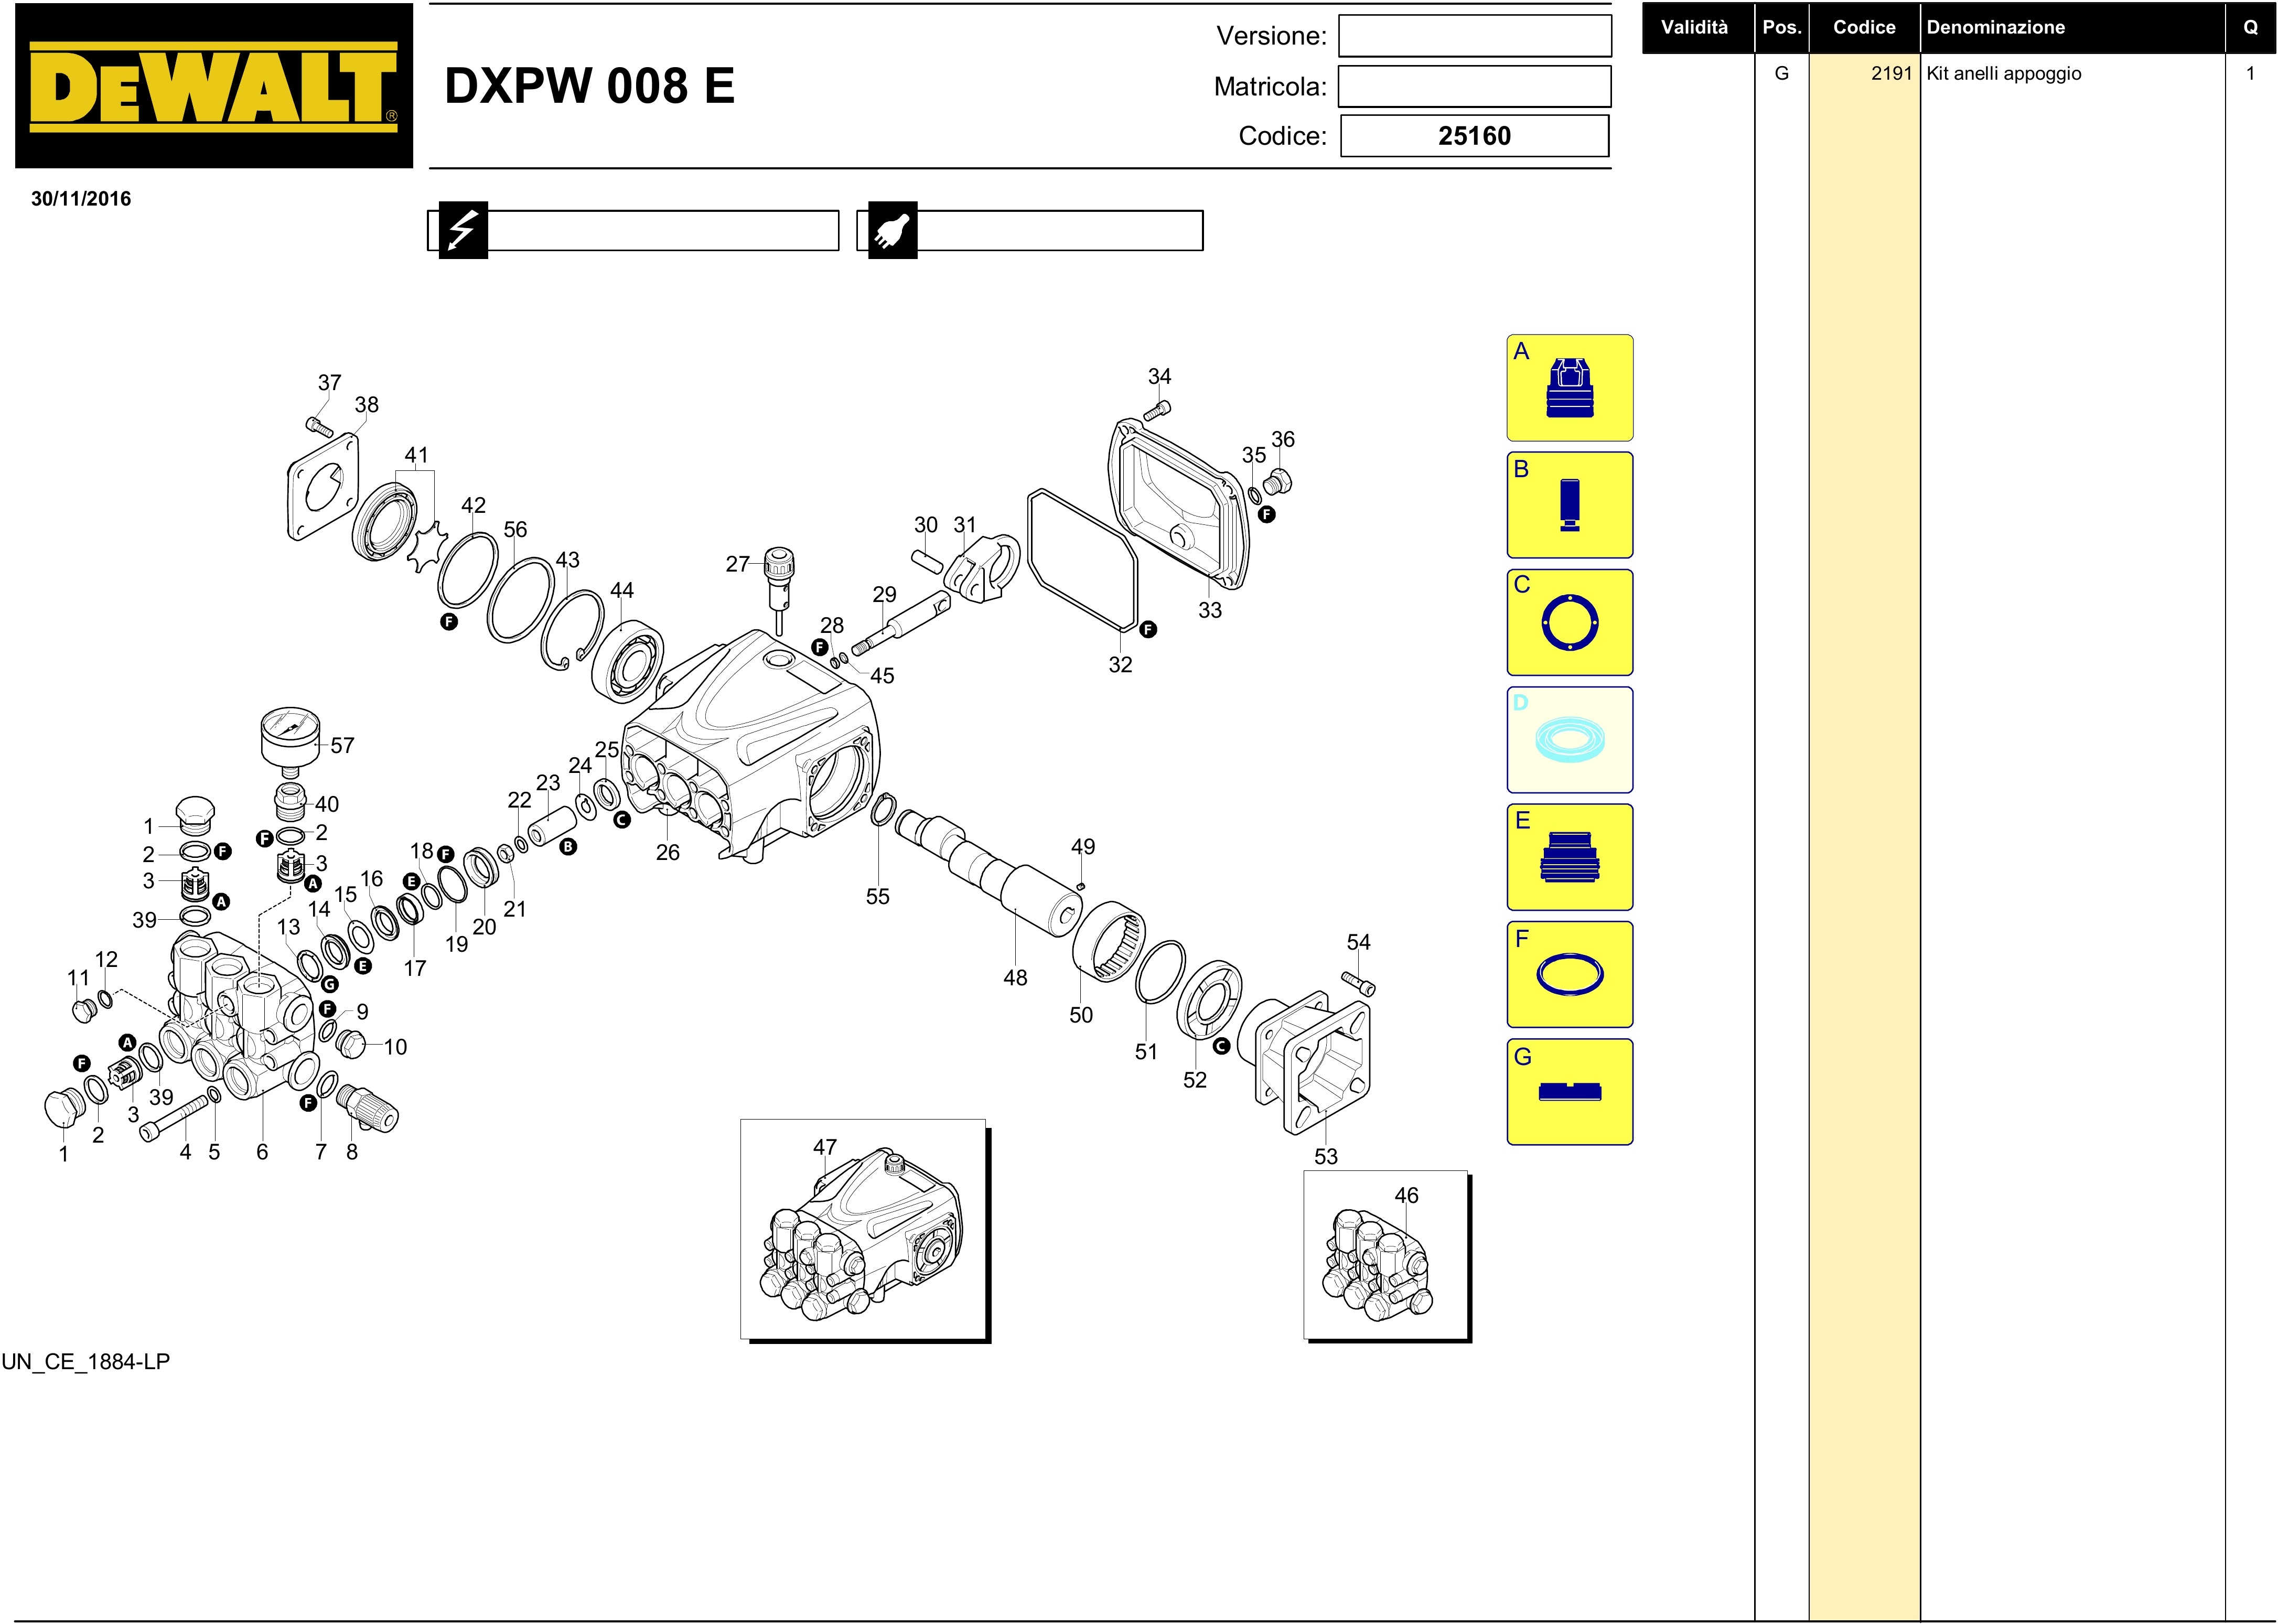
Task: Click part number 4 bolt label
Action: point(185,1152)
